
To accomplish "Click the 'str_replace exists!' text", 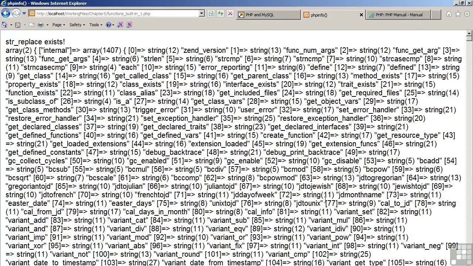I will click(x=35, y=42).
